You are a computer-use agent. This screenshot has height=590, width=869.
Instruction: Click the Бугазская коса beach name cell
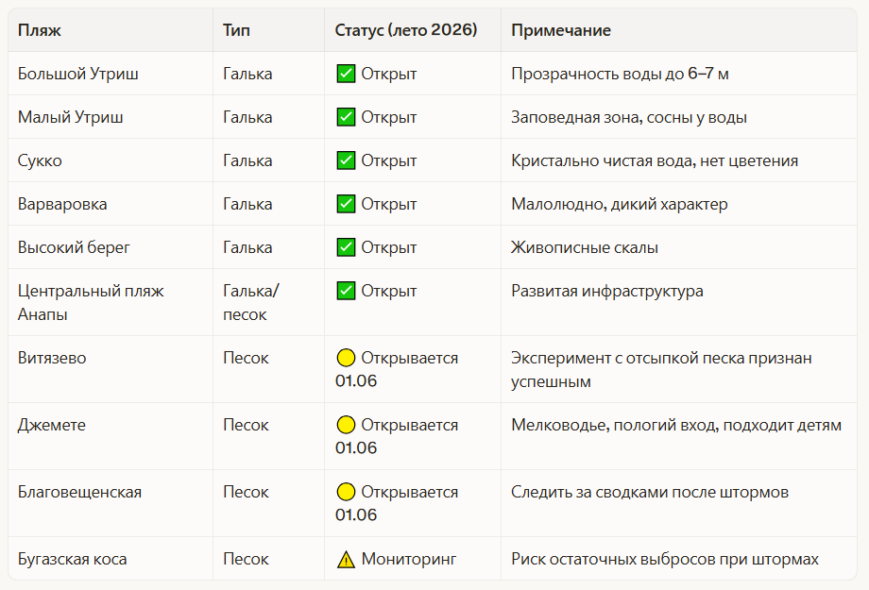click(x=72, y=559)
